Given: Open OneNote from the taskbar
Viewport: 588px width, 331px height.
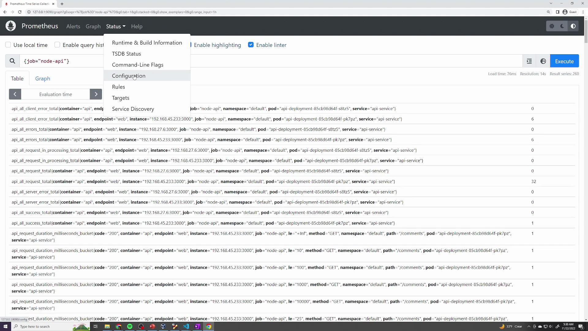Looking at the screenshot, I should 197,326.
